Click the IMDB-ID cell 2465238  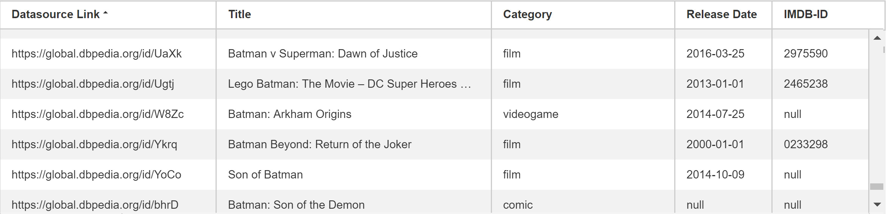click(x=820, y=84)
